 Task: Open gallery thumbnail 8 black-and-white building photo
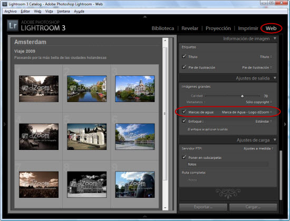tap(87, 185)
